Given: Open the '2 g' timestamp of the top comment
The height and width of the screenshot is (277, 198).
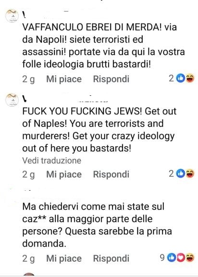Looking at the screenshot, I should tap(28, 80).
